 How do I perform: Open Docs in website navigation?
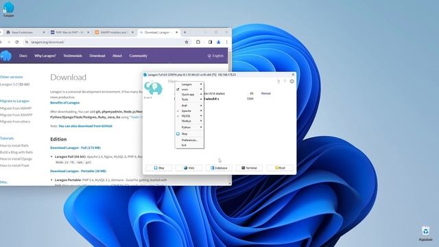click(23, 56)
